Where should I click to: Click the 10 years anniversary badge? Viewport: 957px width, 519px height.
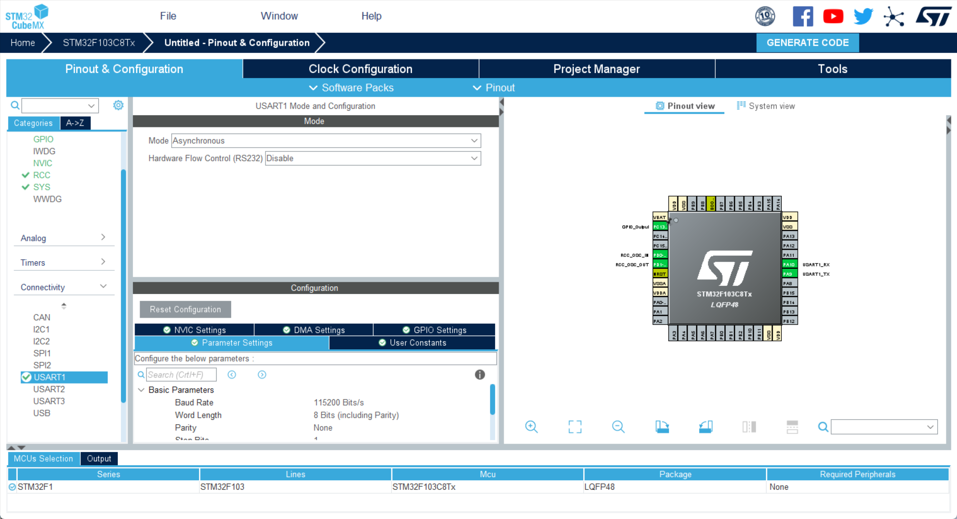click(765, 16)
